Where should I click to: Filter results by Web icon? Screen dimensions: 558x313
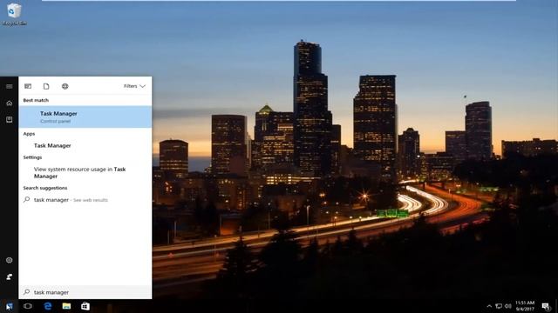coord(65,86)
